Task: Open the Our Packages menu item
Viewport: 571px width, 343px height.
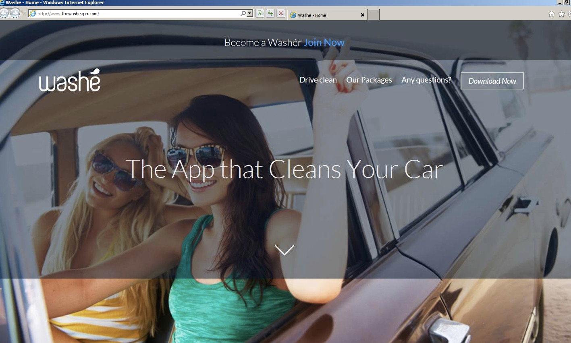Action: pos(369,80)
